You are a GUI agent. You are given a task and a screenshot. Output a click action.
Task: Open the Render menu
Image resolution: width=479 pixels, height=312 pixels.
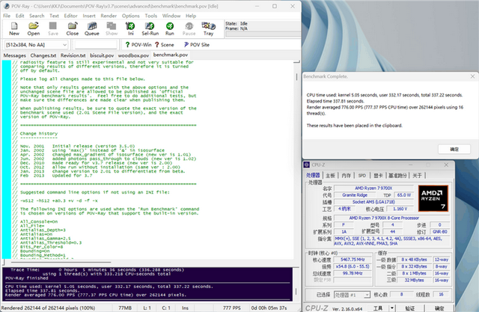(109, 16)
